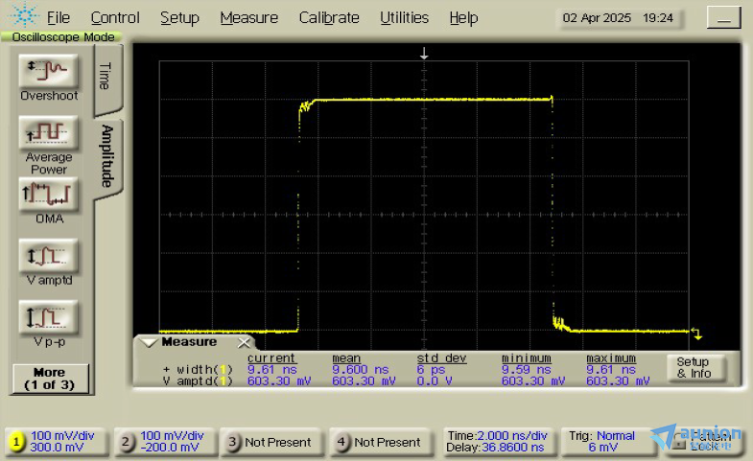Click the trigger position marker above graticule
753x461 pixels.
point(424,55)
